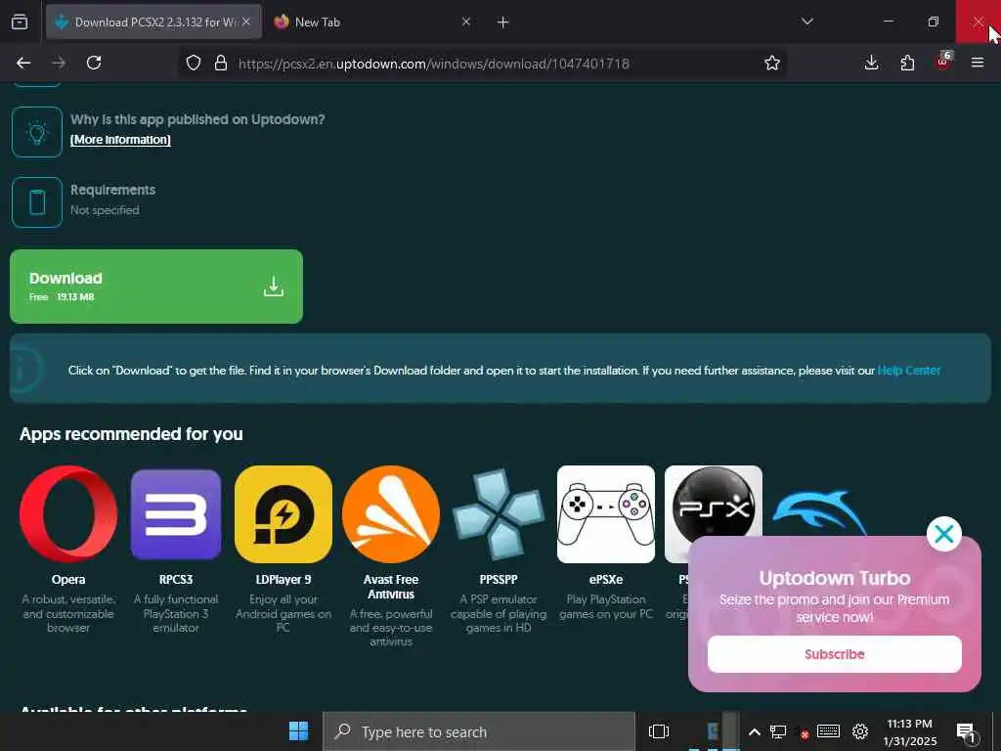Click "Apps recommended for you" heading

(x=132, y=434)
